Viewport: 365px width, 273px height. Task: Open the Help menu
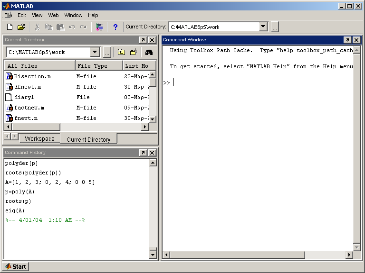pos(93,15)
